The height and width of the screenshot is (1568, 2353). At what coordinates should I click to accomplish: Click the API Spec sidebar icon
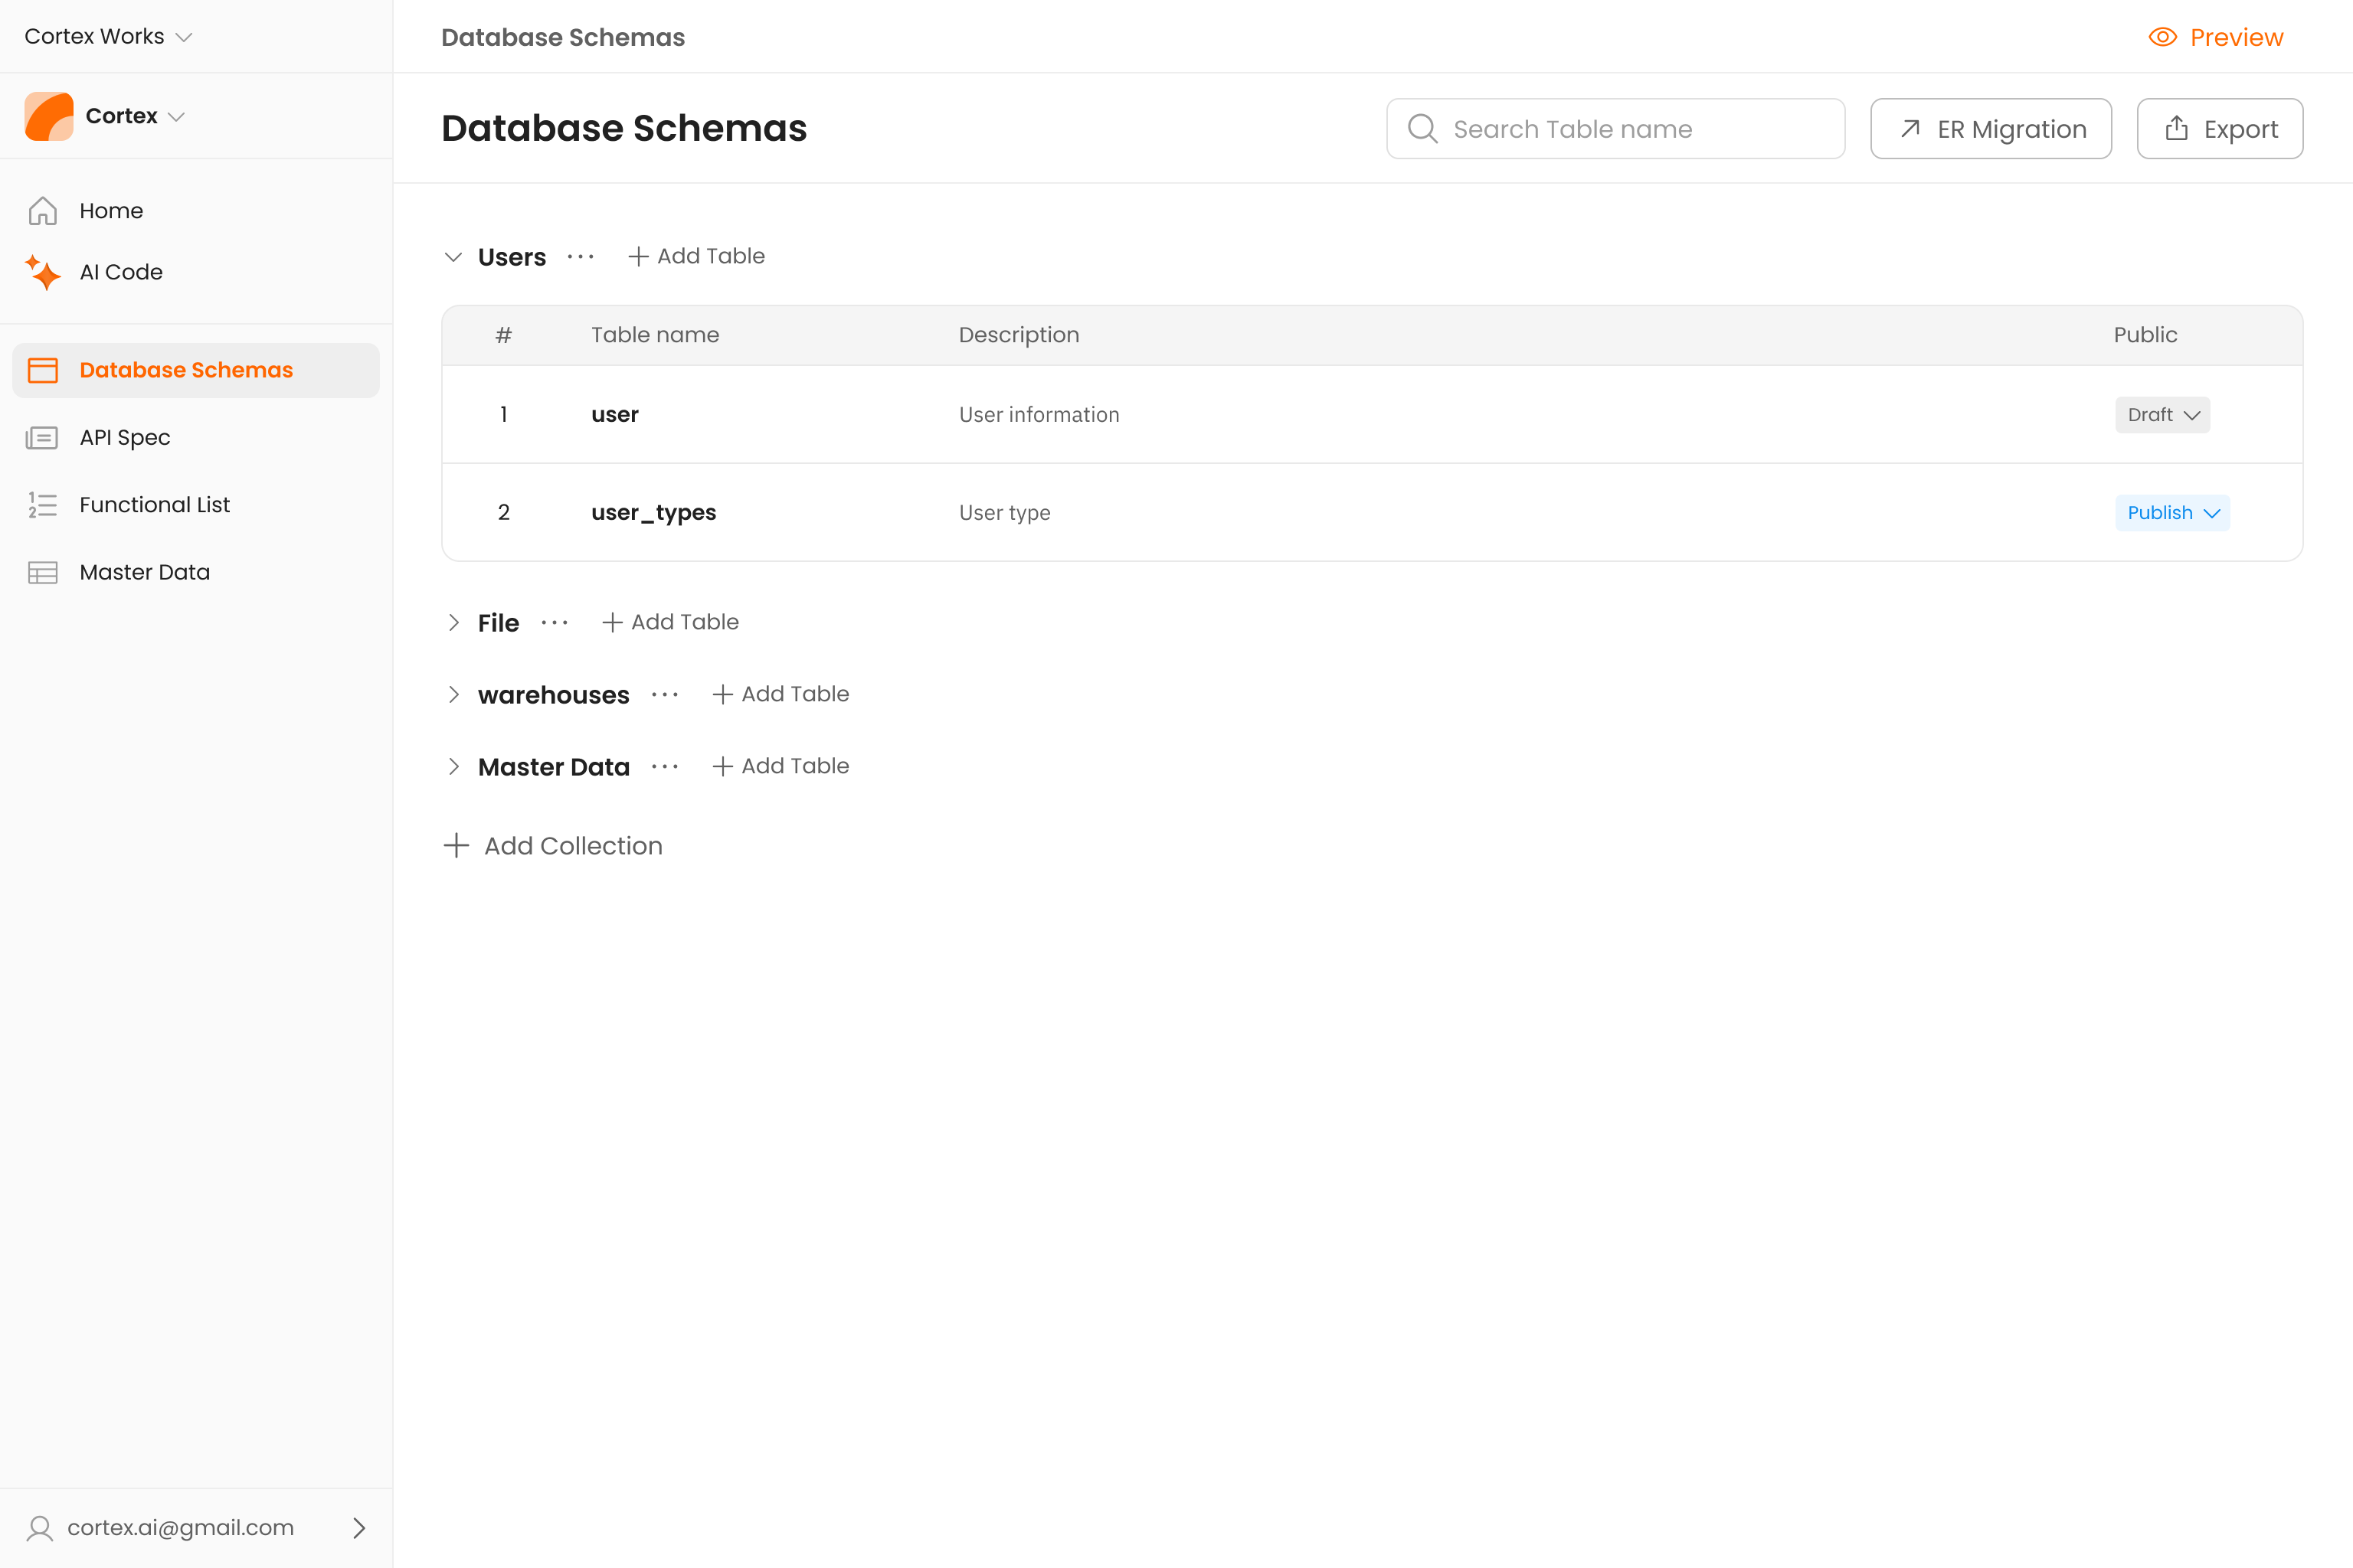click(x=42, y=438)
